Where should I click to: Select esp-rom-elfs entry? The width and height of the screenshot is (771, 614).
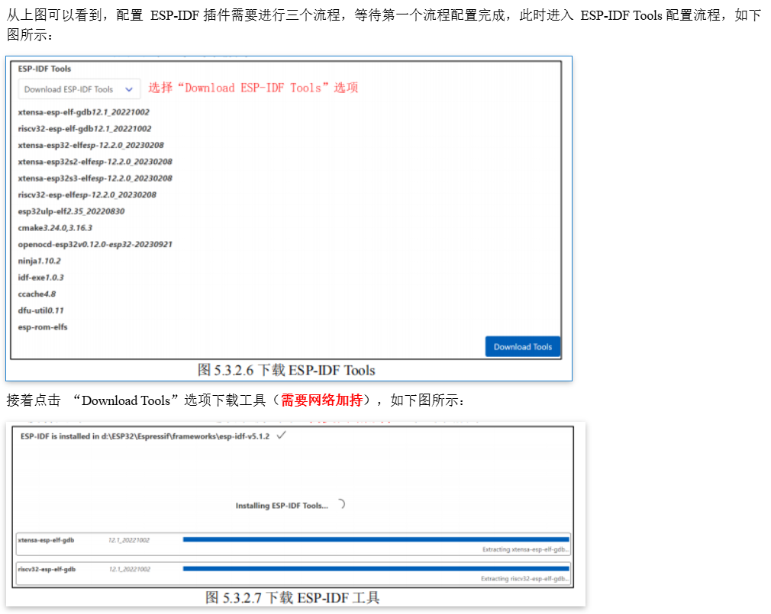[x=43, y=327]
